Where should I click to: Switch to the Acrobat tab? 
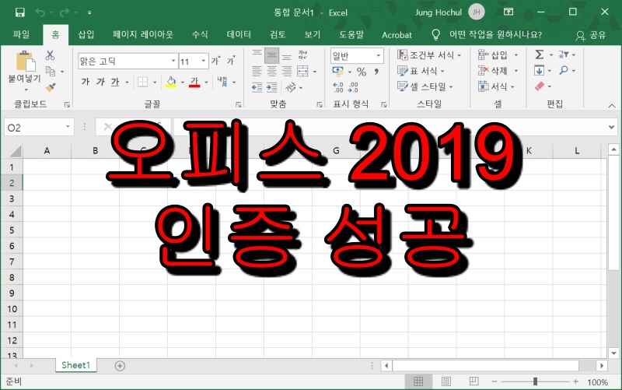point(397,35)
